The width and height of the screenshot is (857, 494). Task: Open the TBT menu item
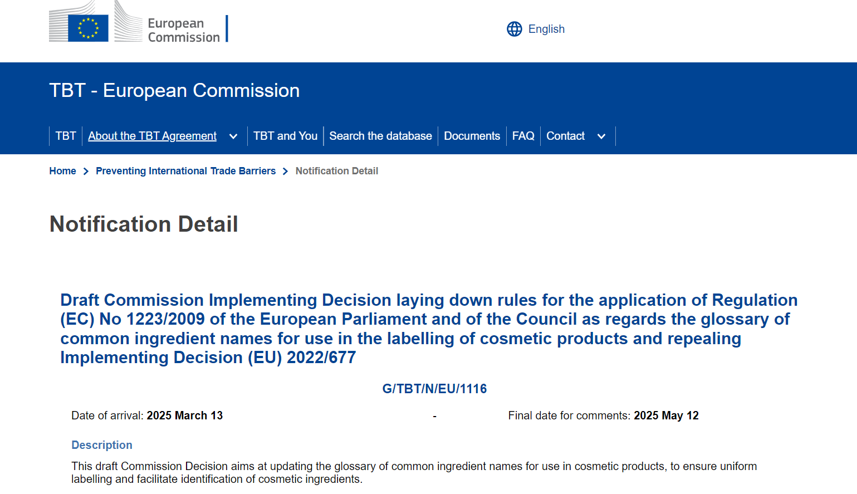click(x=66, y=136)
